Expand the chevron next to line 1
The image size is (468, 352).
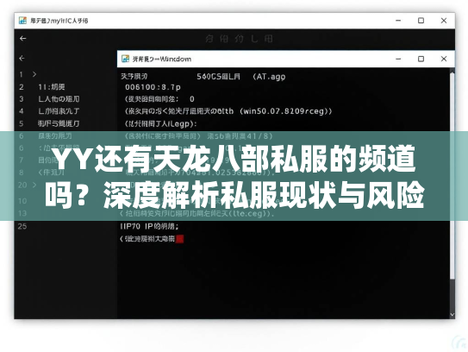[34, 74]
